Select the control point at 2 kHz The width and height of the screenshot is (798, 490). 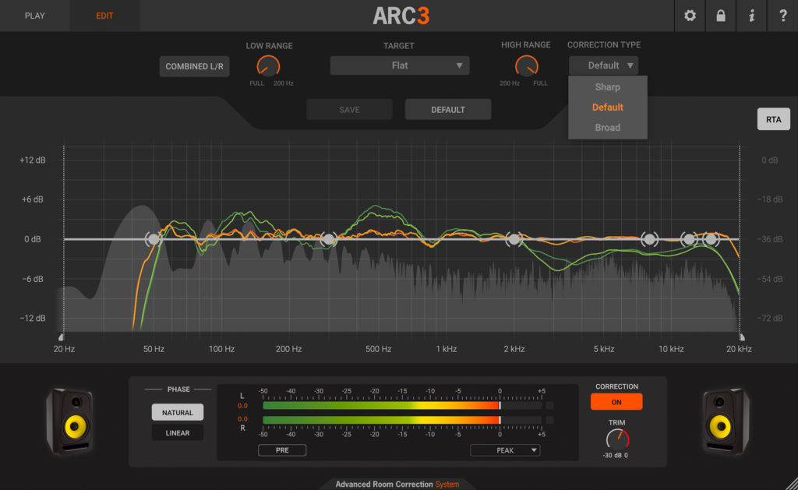pyautogui.click(x=514, y=238)
